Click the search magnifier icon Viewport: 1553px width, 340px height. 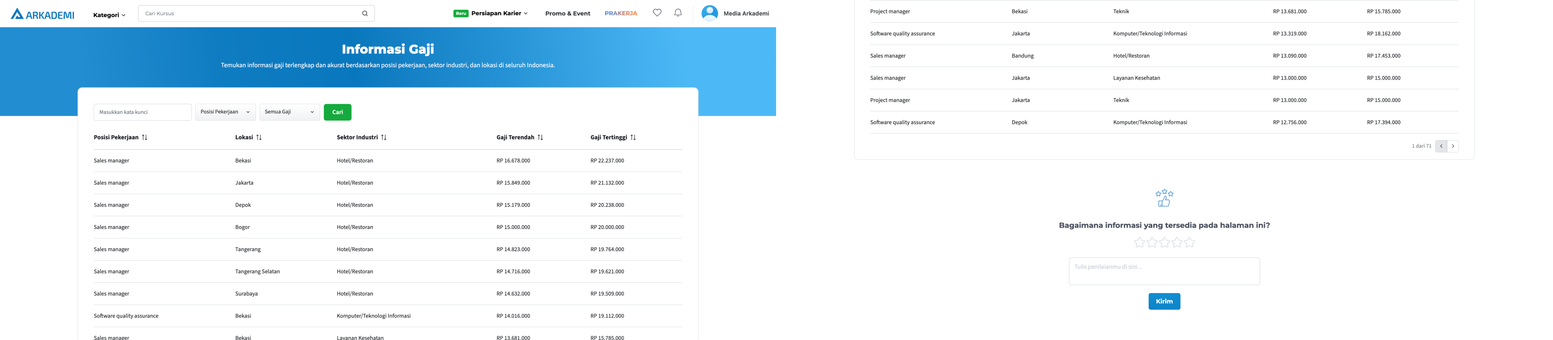[365, 14]
